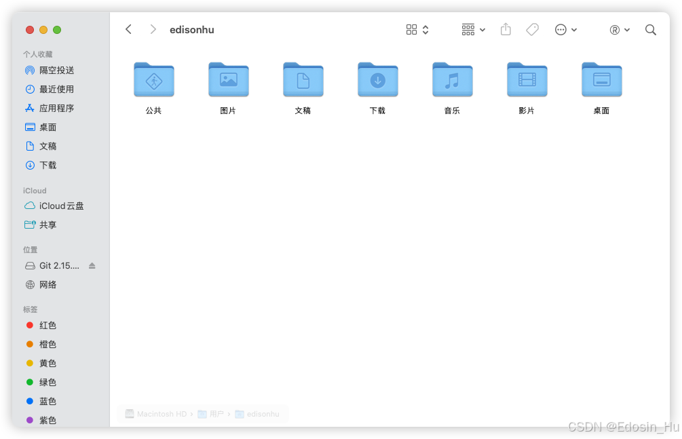Click the icon view switcher in toolbar
682x439 pixels.
click(417, 30)
